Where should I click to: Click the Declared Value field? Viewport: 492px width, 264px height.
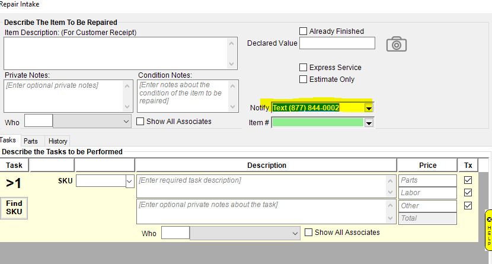click(337, 43)
